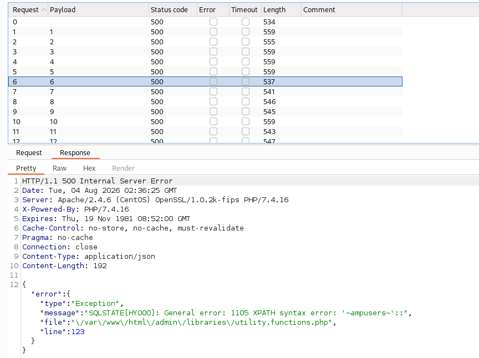The width and height of the screenshot is (479, 358).
Task: Select length value 541 in request 7 row
Action: (x=269, y=91)
